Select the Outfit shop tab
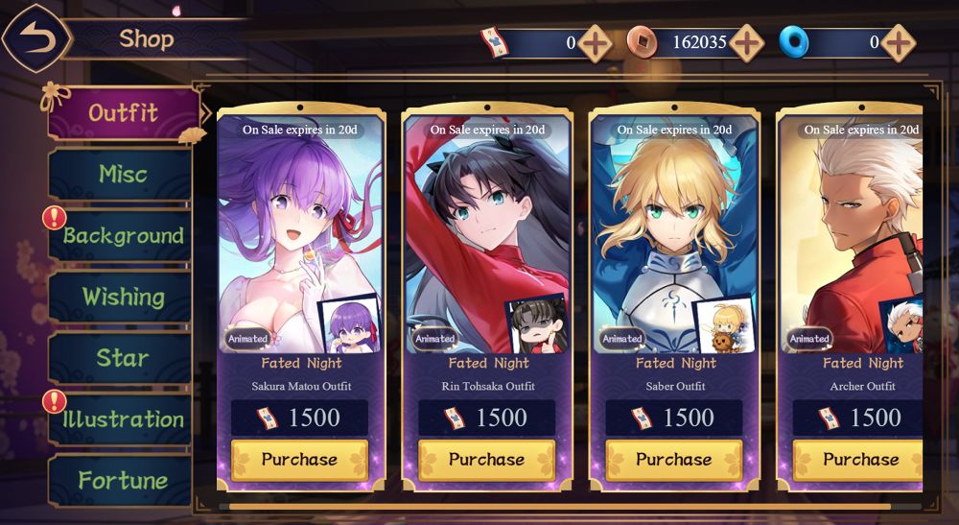959x525 pixels. click(x=124, y=113)
